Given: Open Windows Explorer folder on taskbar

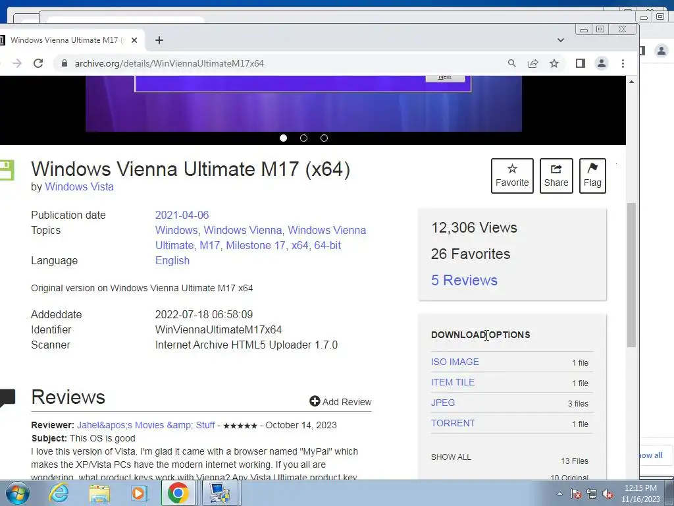Looking at the screenshot, I should click(99, 493).
